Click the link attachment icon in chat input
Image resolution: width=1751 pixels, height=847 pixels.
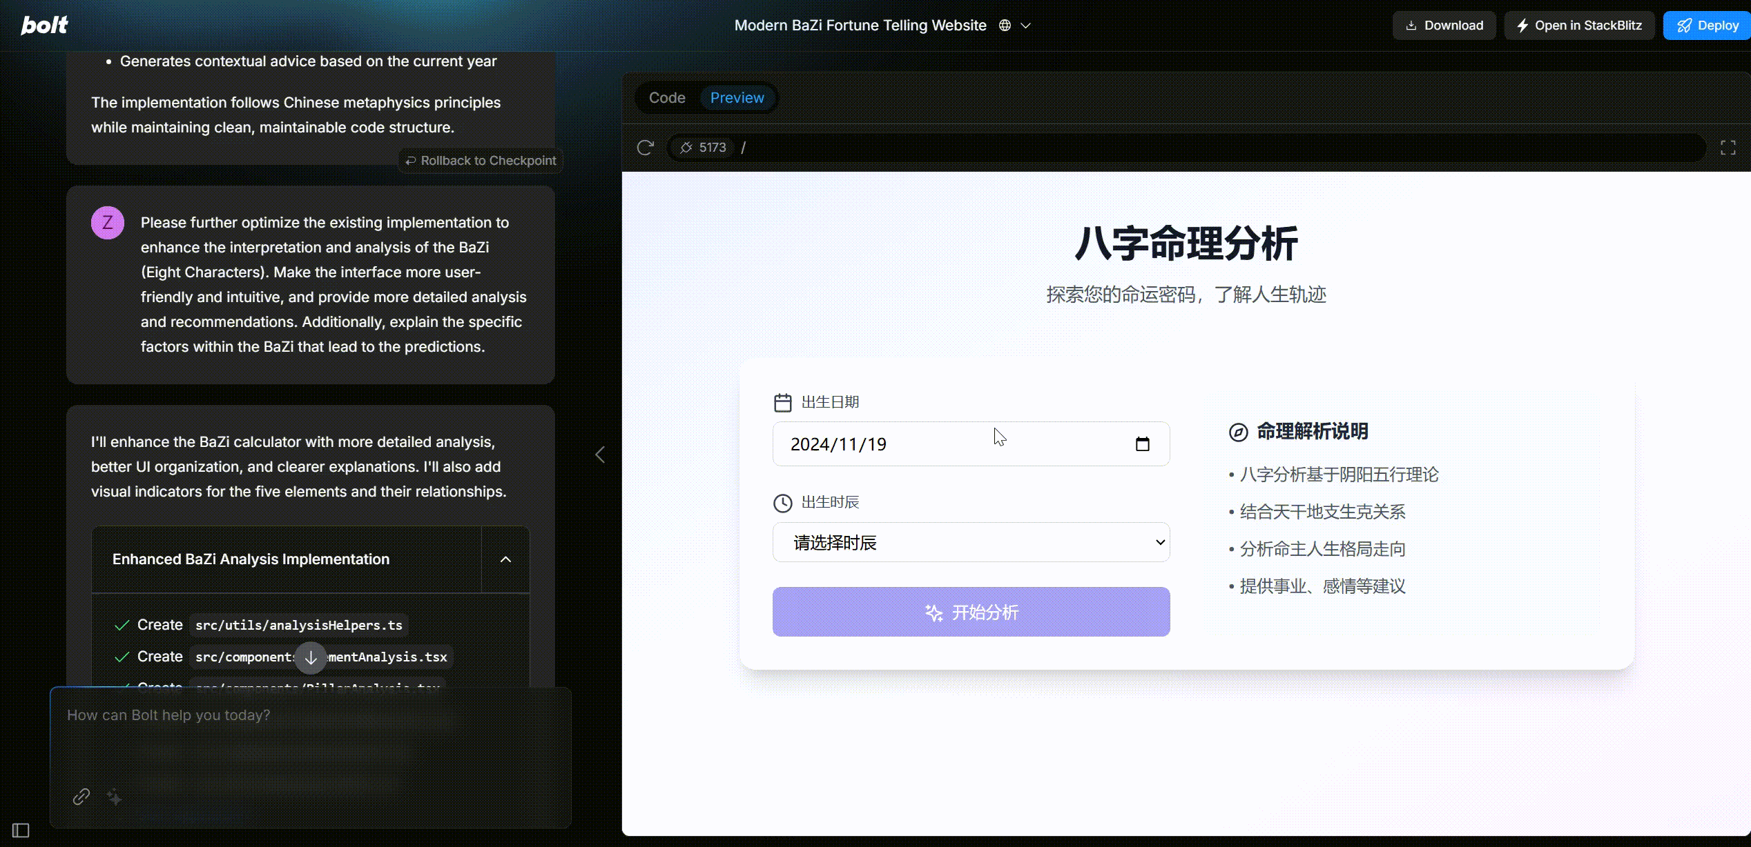[x=79, y=796]
